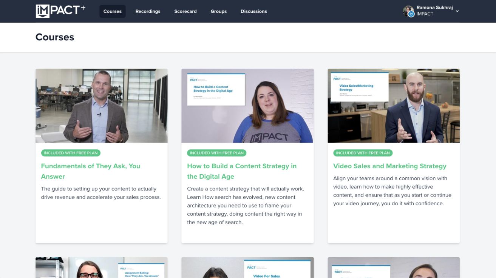Click the IMPACT+ logo
496x278 pixels.
[60, 11]
